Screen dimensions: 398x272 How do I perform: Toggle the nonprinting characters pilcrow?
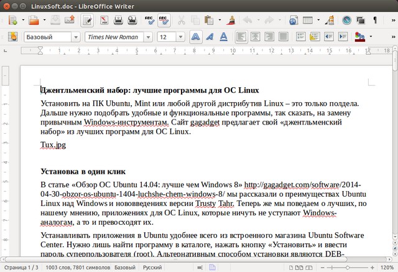click(x=375, y=20)
